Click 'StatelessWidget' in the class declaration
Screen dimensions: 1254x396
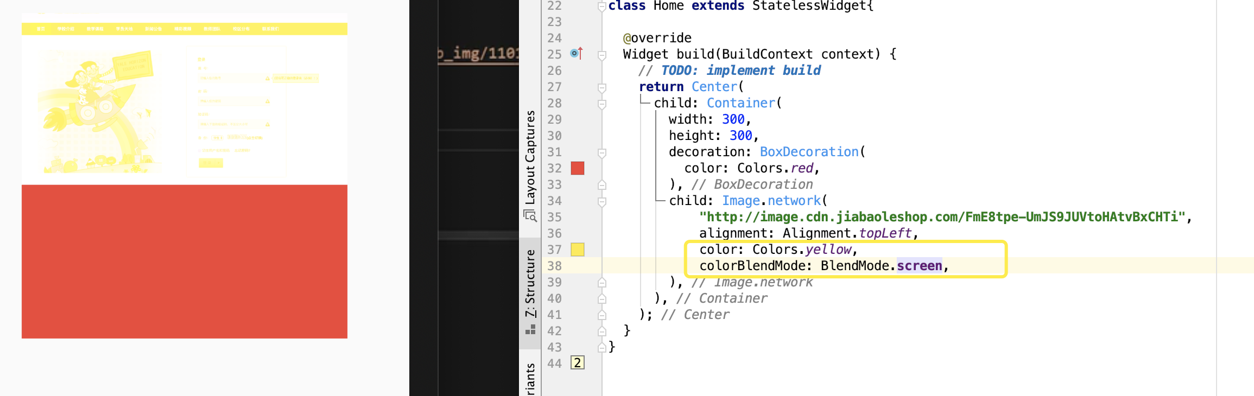(809, 6)
